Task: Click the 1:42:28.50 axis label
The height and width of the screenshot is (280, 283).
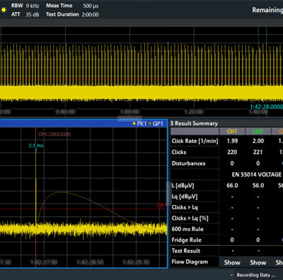Action: tap(90, 262)
